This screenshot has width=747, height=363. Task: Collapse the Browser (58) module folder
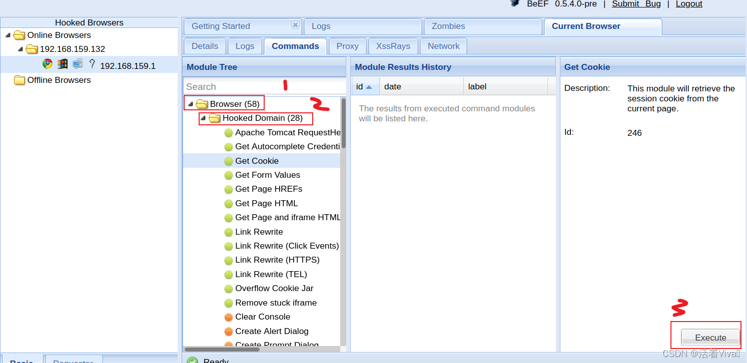(x=191, y=104)
